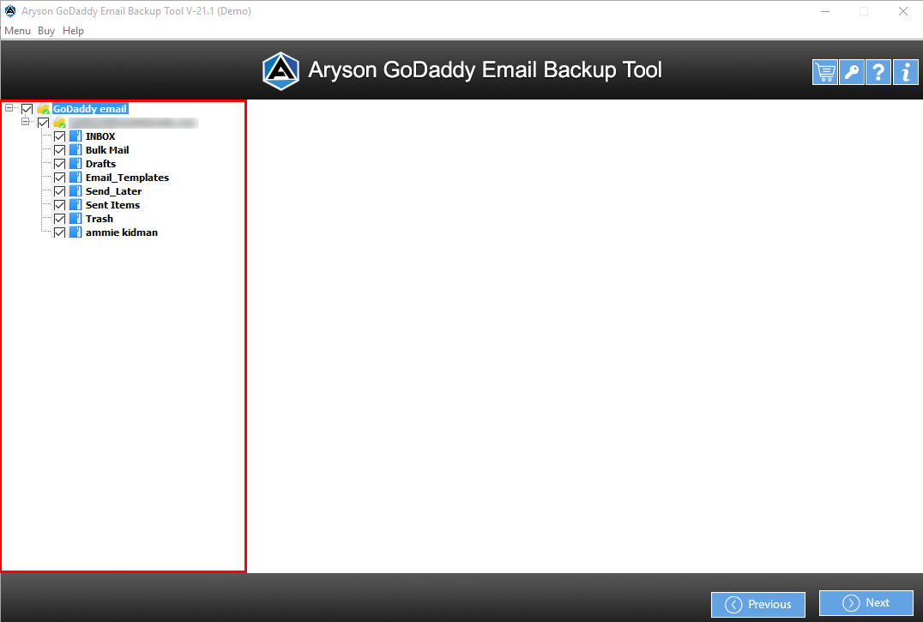Open the Help menu
Image resolution: width=923 pixels, height=622 pixels.
[73, 31]
